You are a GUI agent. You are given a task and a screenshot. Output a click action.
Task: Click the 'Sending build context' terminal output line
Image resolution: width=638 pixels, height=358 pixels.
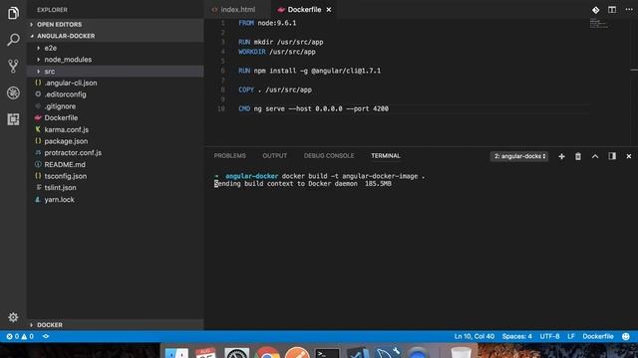point(303,184)
